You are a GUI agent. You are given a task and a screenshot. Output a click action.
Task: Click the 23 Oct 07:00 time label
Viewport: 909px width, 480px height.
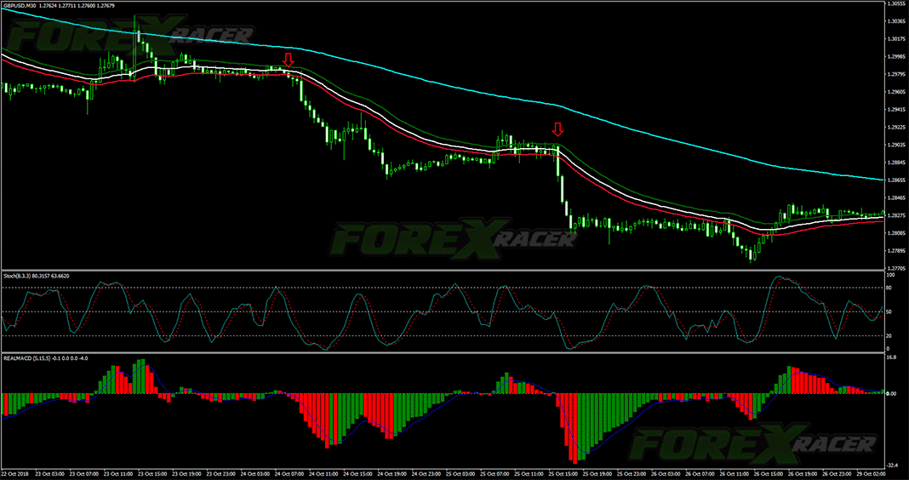point(85,473)
